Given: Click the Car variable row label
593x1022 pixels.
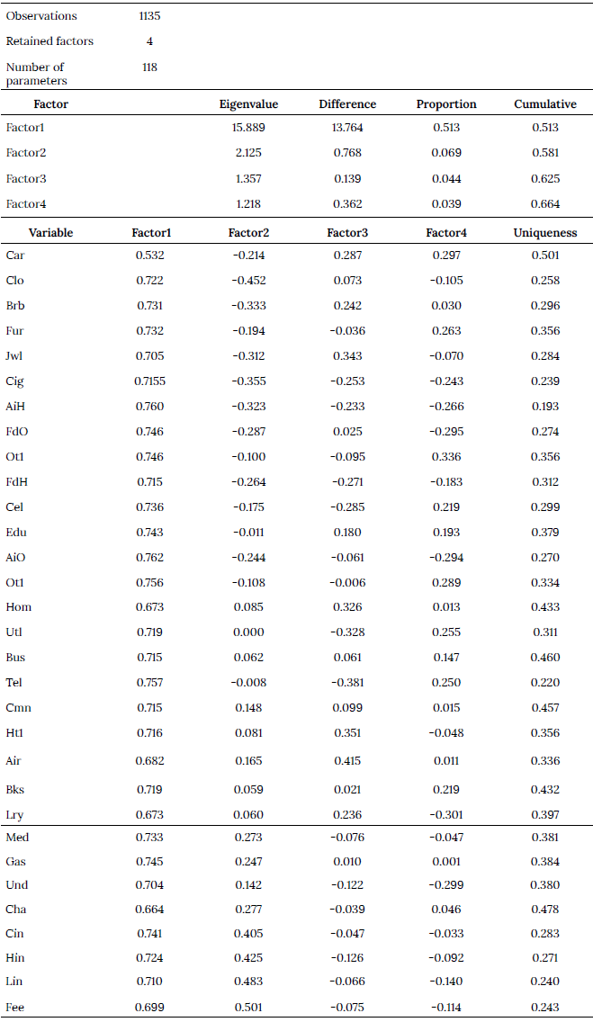Looking at the screenshot, I should (14, 255).
